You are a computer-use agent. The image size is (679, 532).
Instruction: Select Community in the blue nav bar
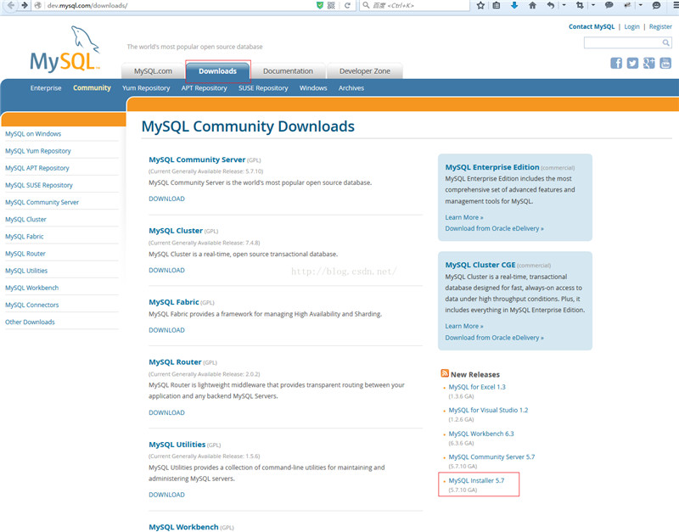click(92, 88)
